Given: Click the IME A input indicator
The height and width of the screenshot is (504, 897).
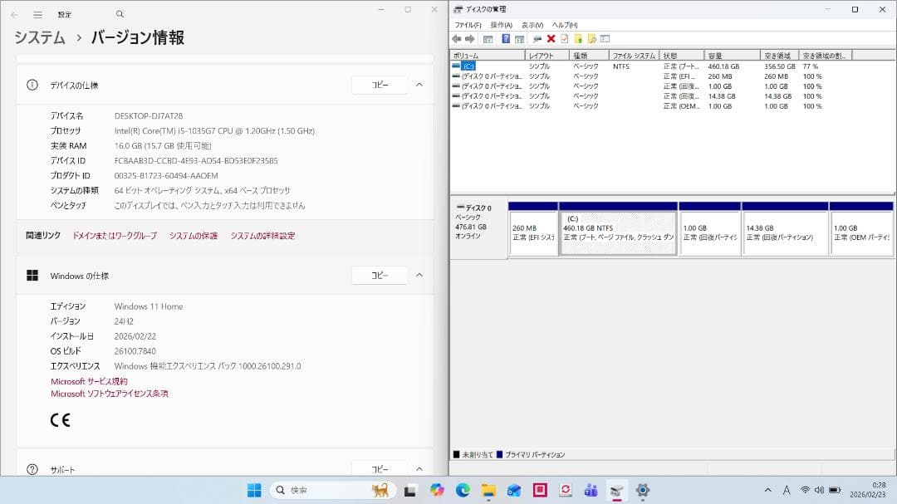Looking at the screenshot, I should click(787, 490).
